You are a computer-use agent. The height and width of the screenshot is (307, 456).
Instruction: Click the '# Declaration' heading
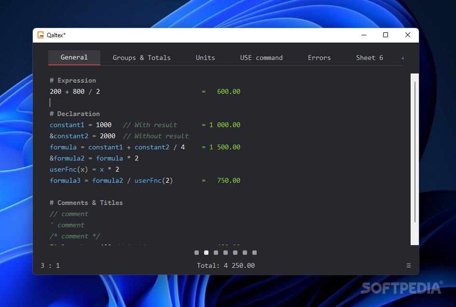(x=75, y=114)
